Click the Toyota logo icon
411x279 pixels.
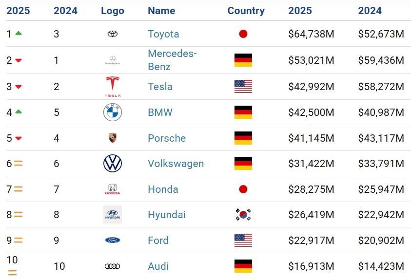point(113,34)
